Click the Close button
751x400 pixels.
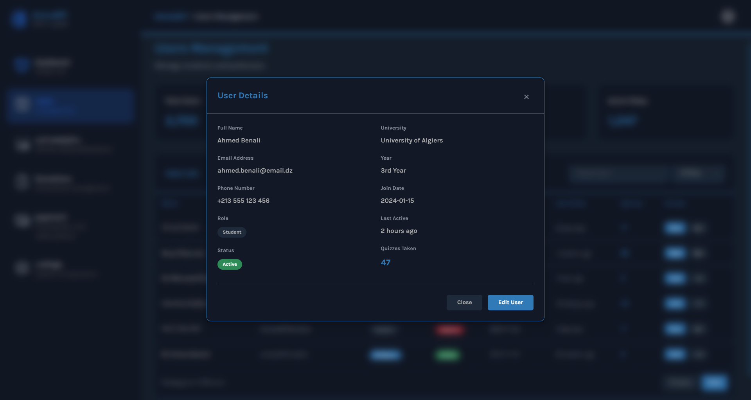(464, 303)
